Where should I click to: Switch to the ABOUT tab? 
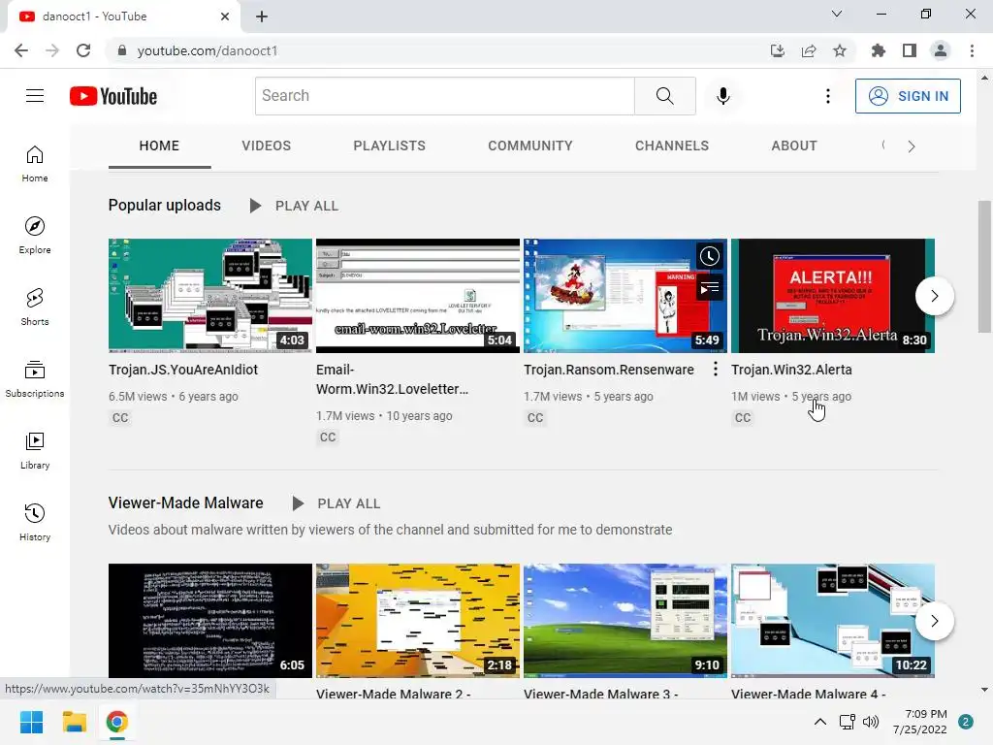[794, 146]
